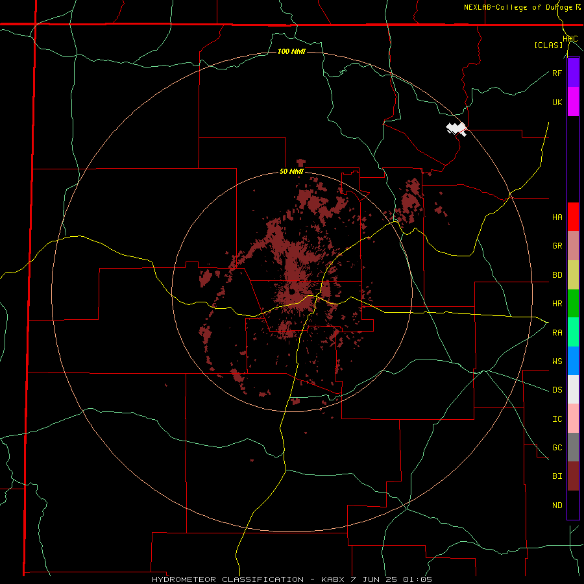Click the red HA legend swatch
This screenshot has width=584, height=584.
573,217
